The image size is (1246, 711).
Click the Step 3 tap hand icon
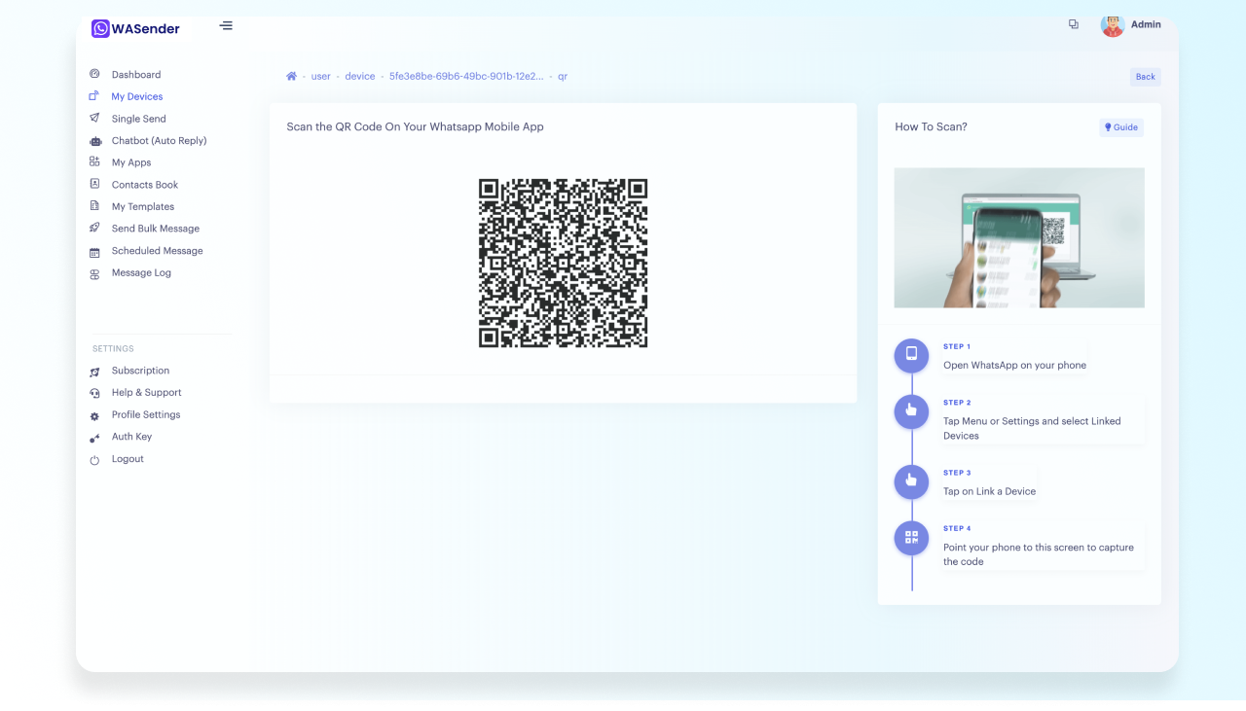[911, 480]
